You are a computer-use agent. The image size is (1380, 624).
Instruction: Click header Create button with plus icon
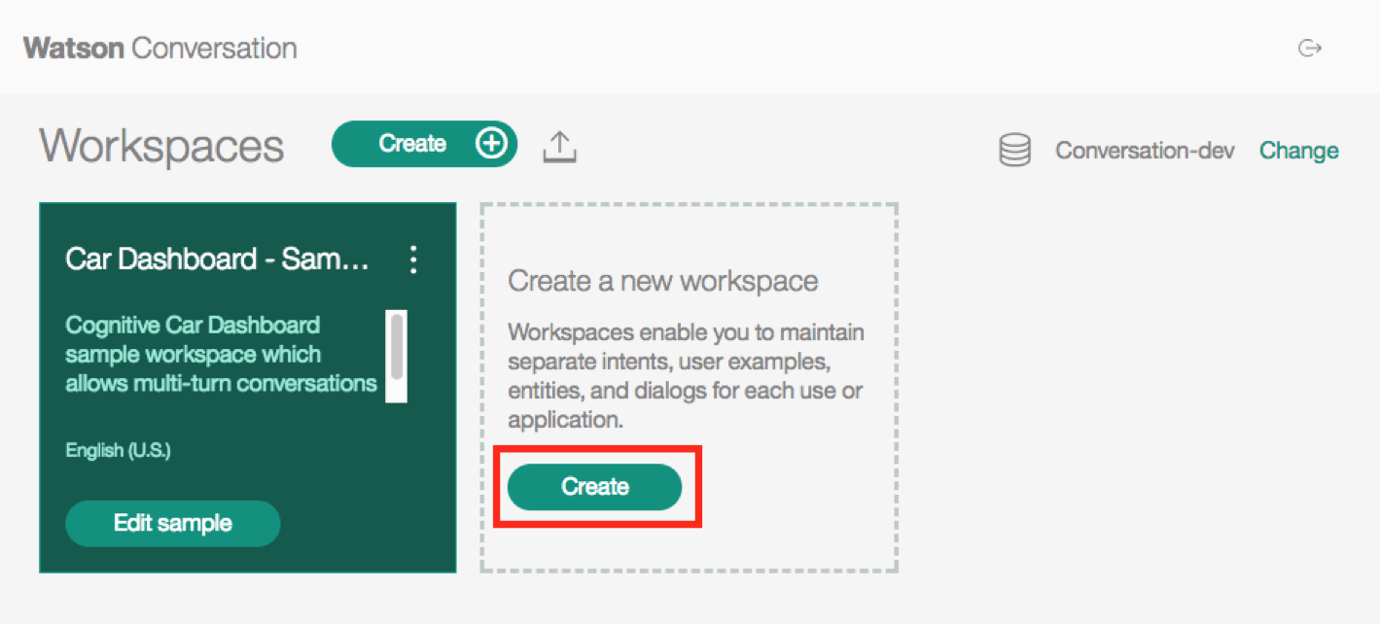(x=424, y=144)
